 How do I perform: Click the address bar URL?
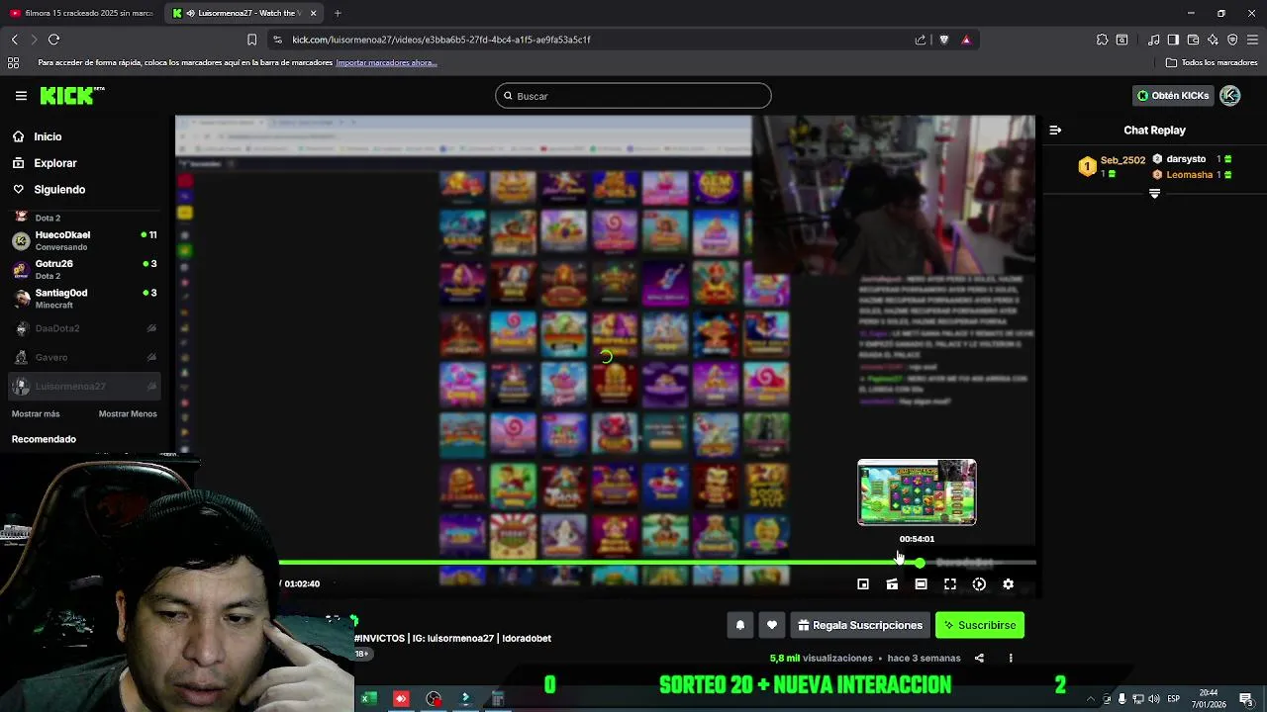point(441,40)
